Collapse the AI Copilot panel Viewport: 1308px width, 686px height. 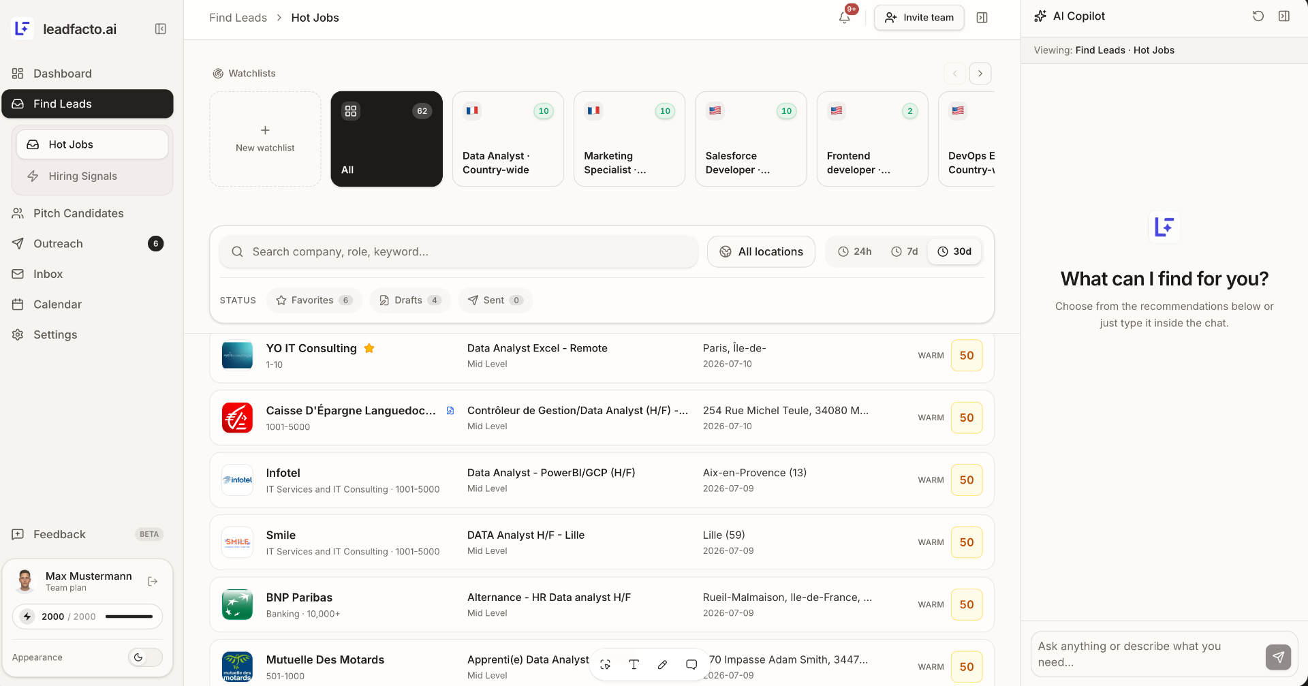[x=1284, y=16]
